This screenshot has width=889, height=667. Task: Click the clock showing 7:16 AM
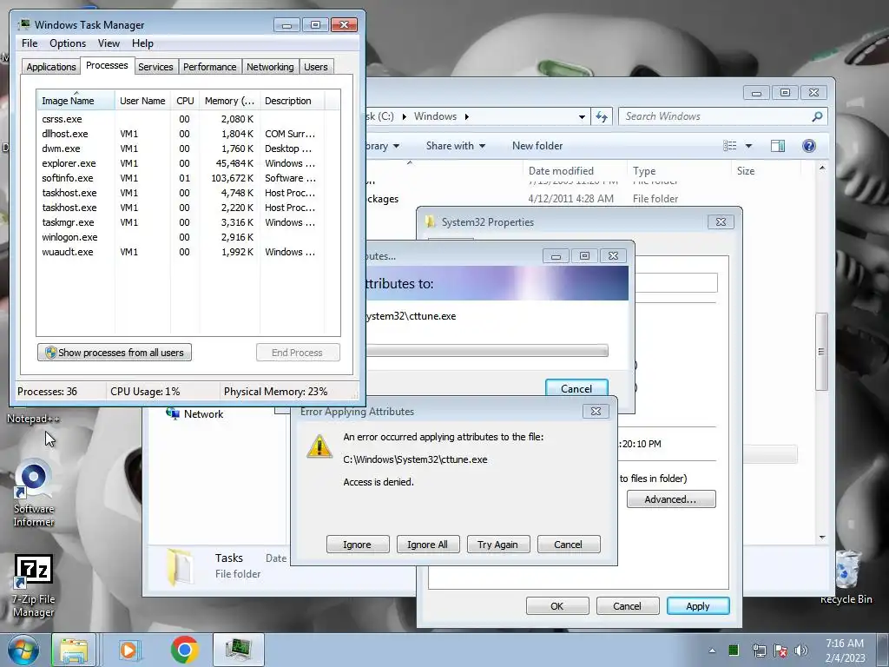[x=845, y=644]
